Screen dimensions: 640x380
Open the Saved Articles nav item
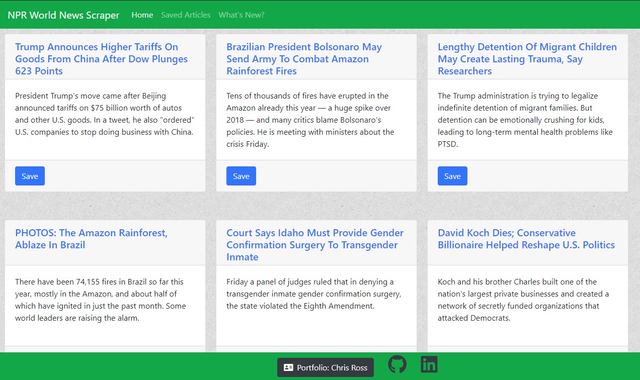[186, 15]
